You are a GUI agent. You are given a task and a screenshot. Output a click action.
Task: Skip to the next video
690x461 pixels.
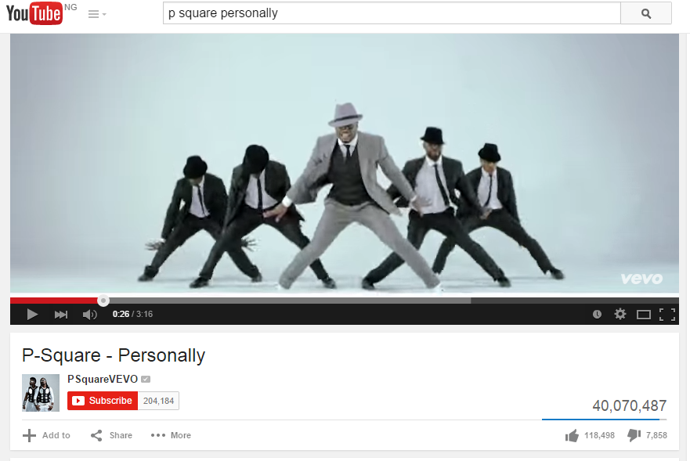pyautogui.click(x=61, y=315)
